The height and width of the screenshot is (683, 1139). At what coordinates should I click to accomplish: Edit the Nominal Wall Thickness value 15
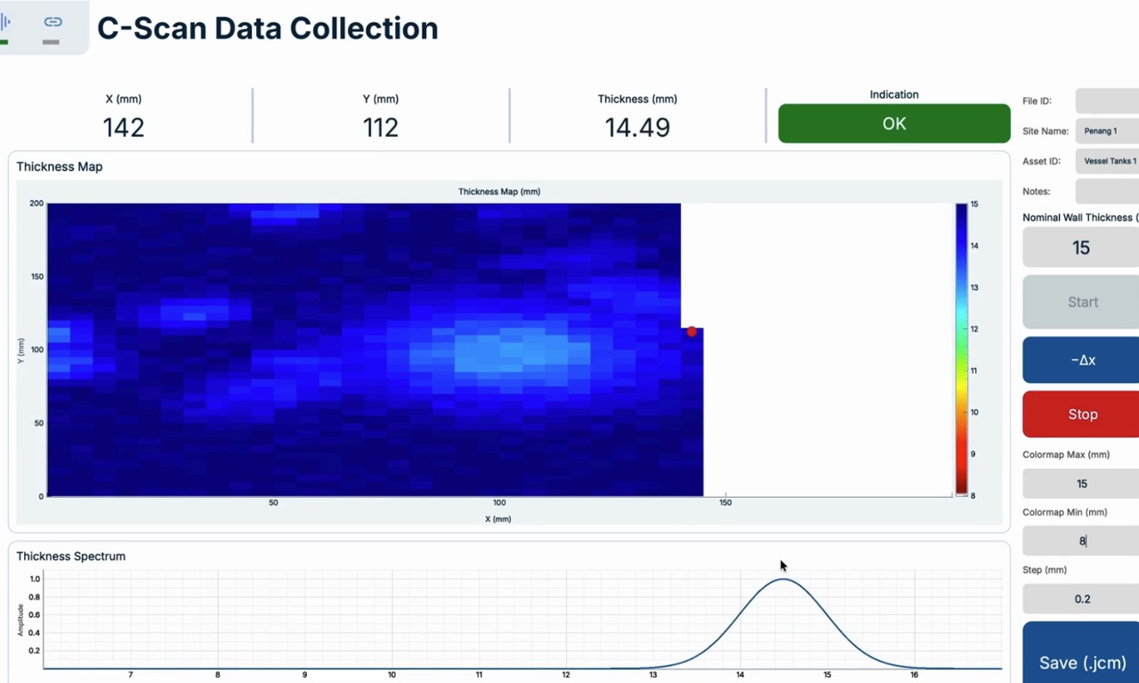1081,247
